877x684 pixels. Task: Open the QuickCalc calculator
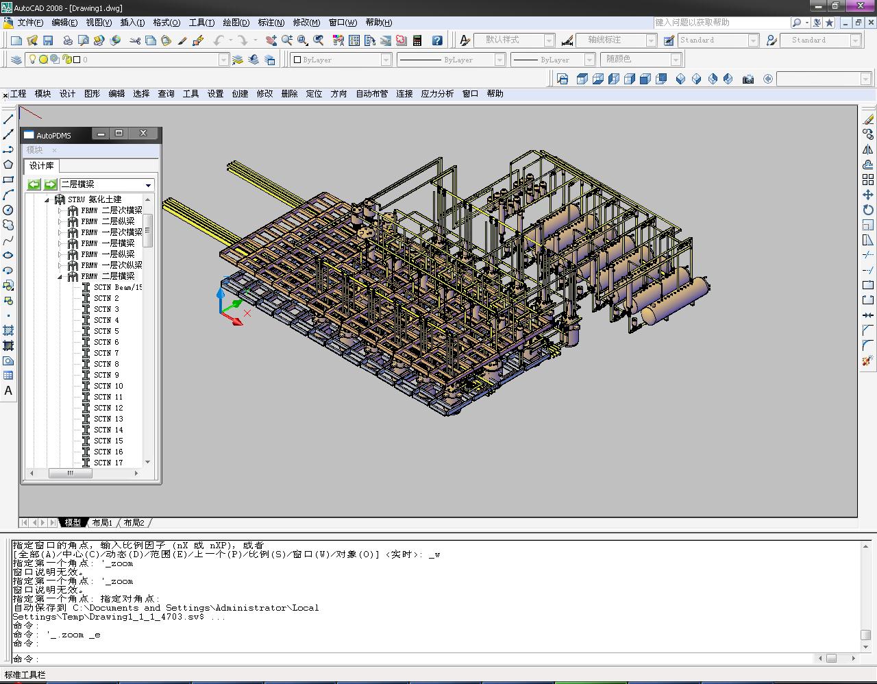tap(417, 40)
